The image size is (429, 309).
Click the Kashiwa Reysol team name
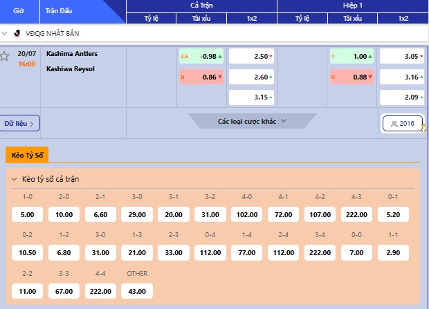coord(71,69)
